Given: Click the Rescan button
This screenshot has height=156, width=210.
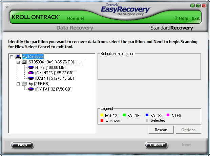Looking at the screenshot, I should [x=161, y=130].
